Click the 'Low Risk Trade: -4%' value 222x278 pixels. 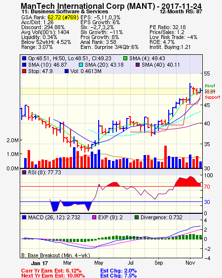click(173, 37)
